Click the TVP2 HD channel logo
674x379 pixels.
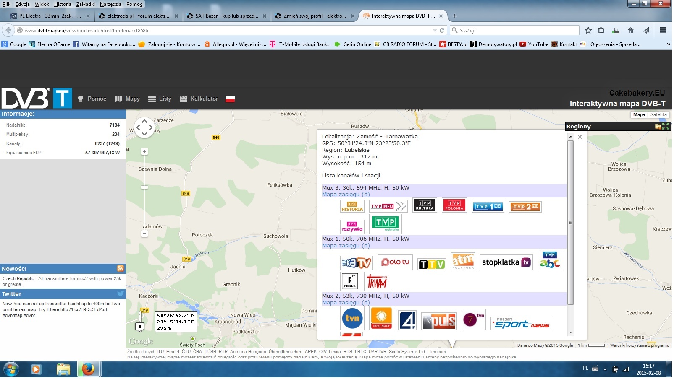coord(526,207)
